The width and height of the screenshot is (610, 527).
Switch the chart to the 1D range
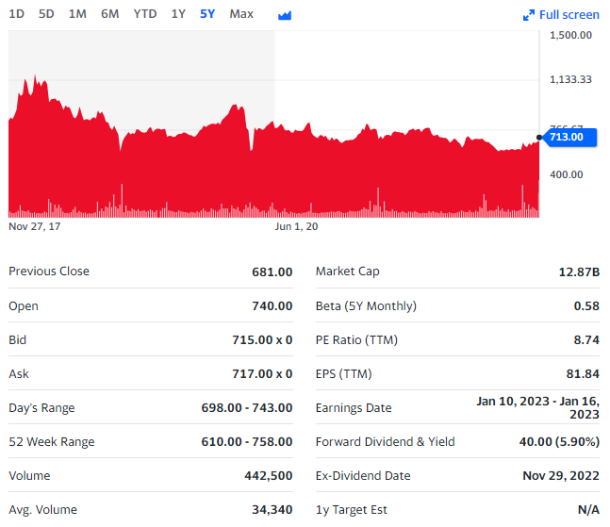tap(16, 14)
